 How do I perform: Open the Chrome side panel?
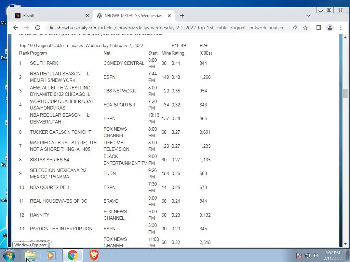pos(319,28)
